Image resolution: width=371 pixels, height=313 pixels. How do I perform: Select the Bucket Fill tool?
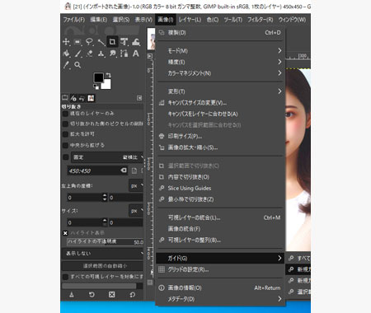tap(66, 54)
